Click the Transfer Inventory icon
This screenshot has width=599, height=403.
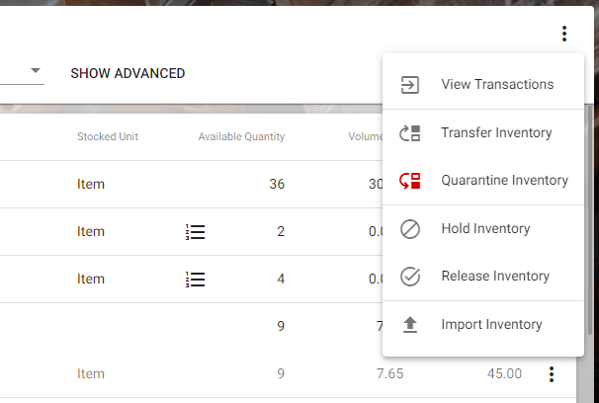point(410,132)
